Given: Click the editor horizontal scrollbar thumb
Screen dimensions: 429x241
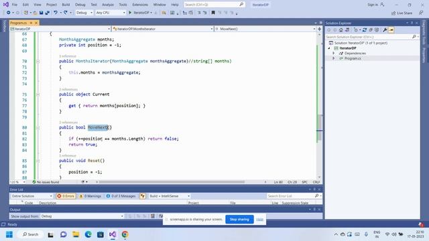Looking at the screenshot, I should click(x=172, y=182).
